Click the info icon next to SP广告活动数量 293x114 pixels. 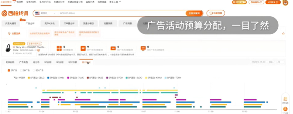point(102,50)
